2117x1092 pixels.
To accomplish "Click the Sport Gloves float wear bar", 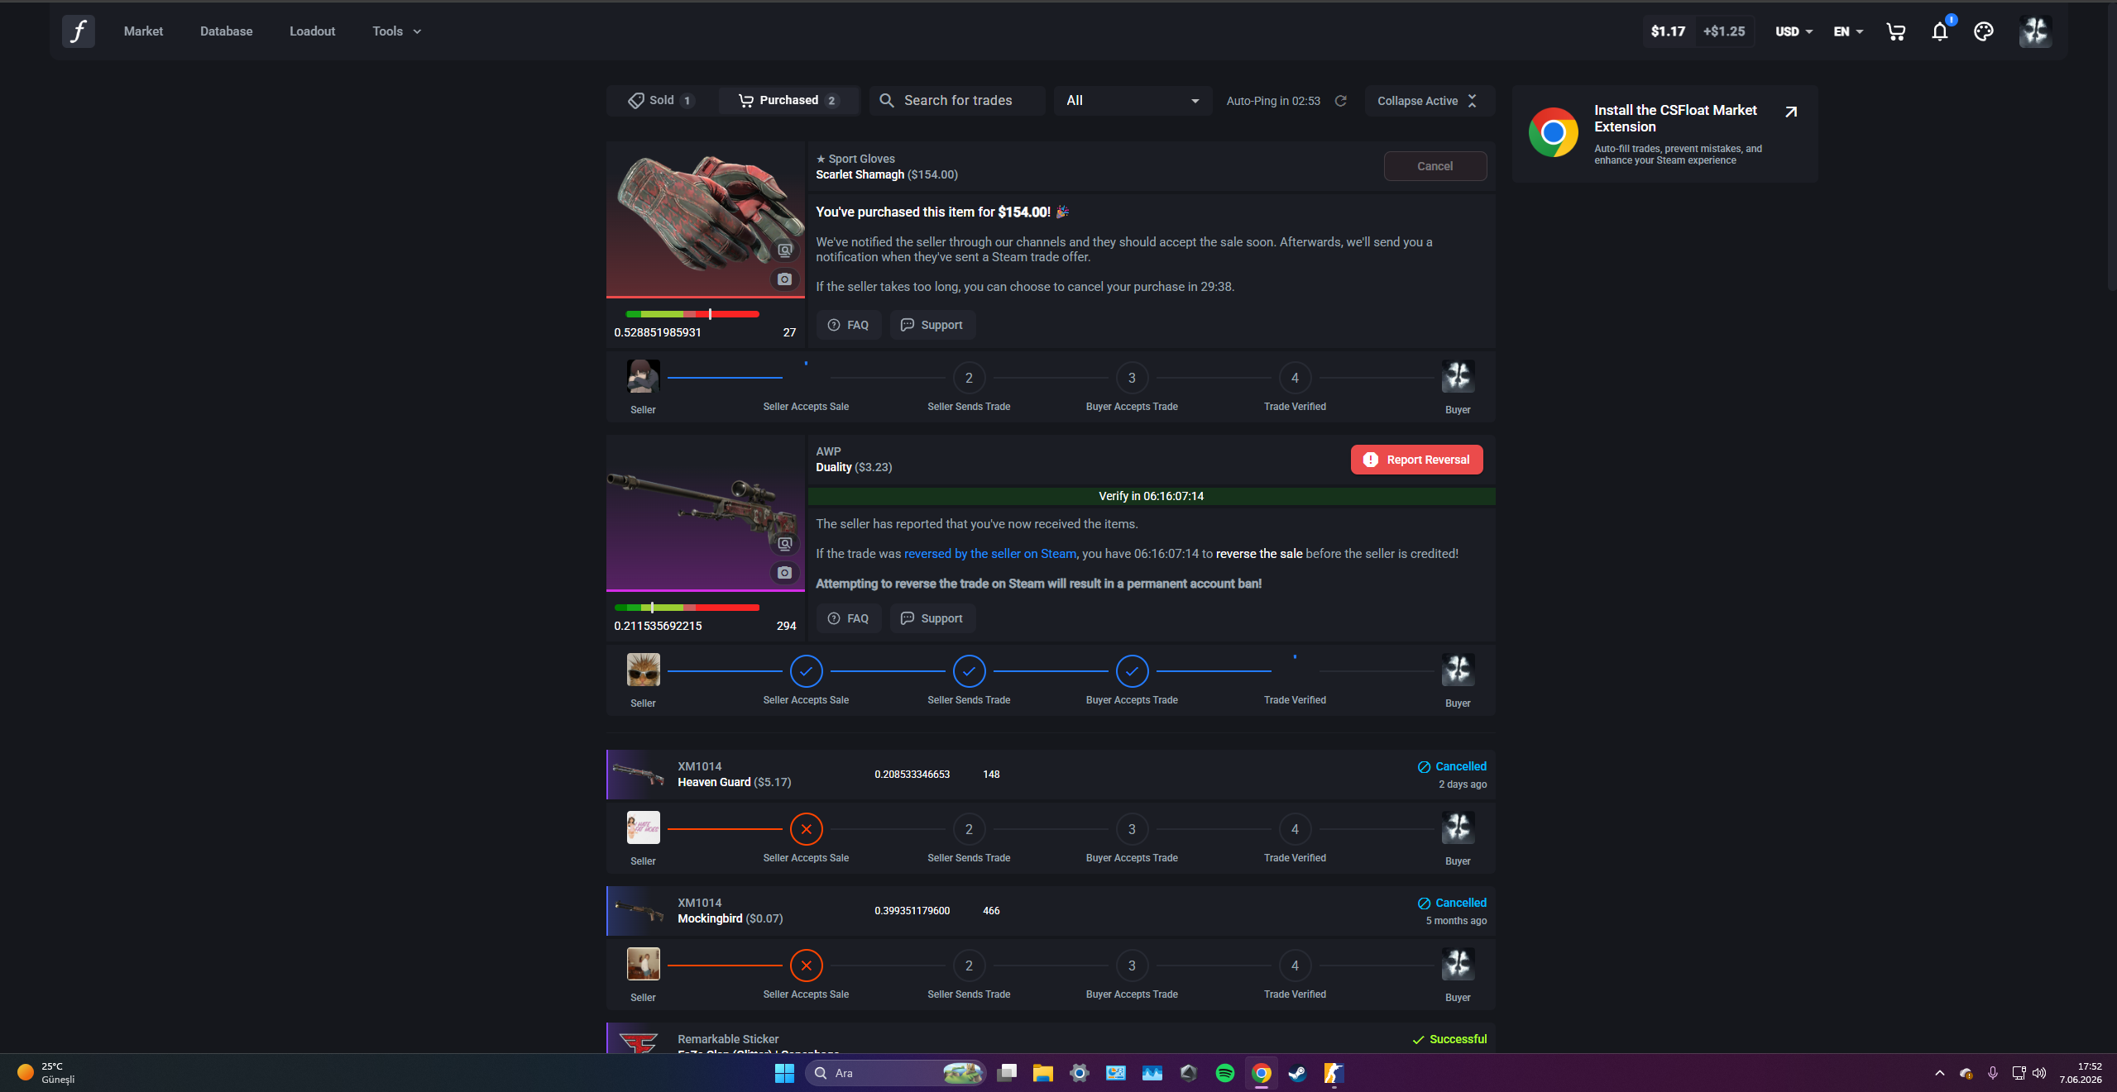I will (692, 314).
